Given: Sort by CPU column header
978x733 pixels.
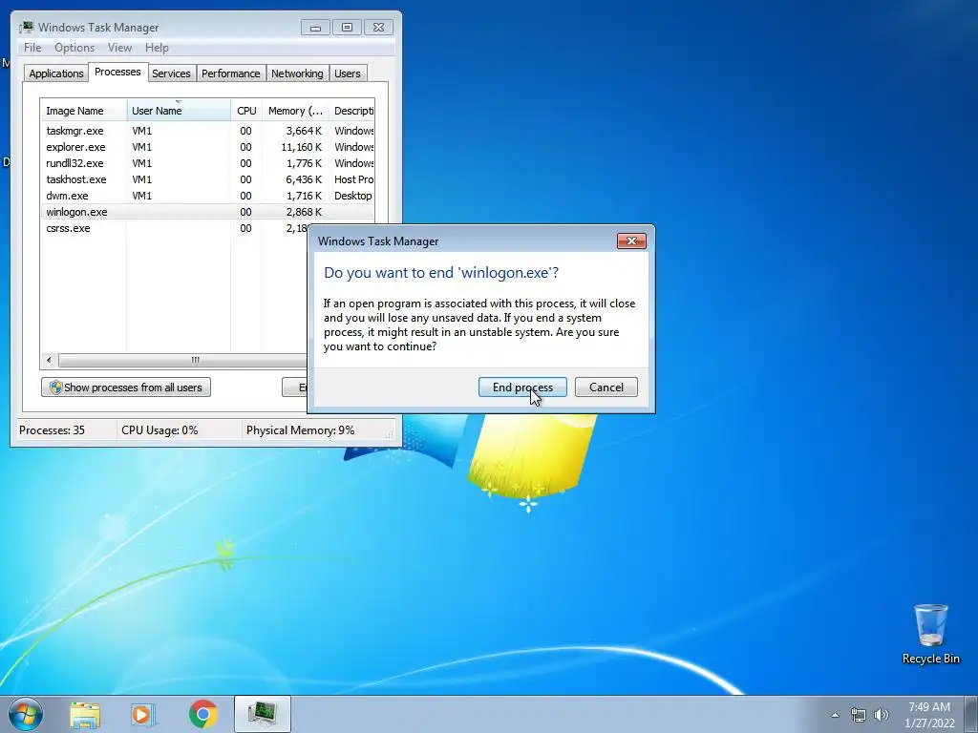Looking at the screenshot, I should 246,111.
